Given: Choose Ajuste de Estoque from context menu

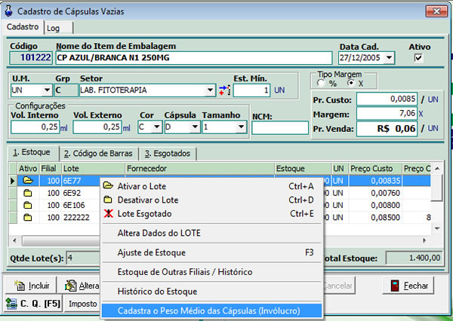Looking at the screenshot, I should point(152,252).
